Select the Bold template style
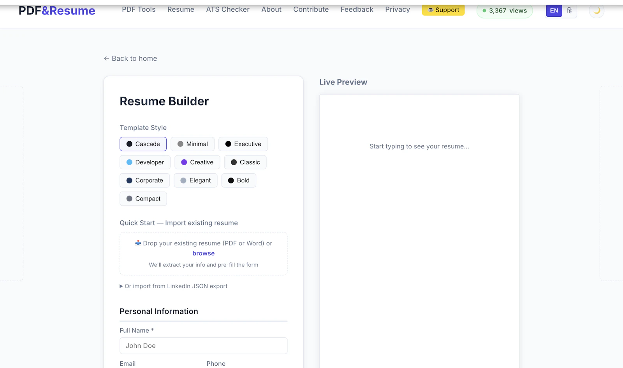623x368 pixels. [239, 181]
